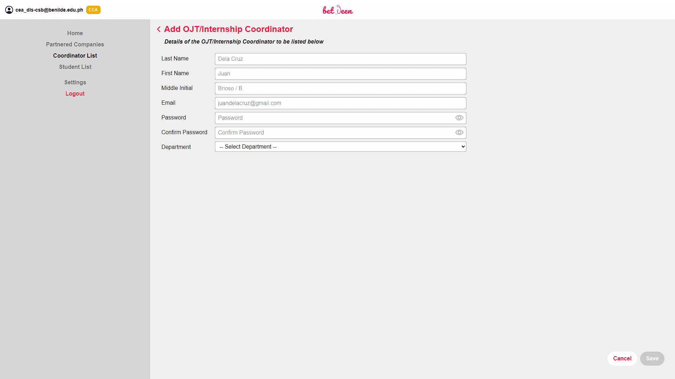Focus the Last Name input field
Image resolution: width=675 pixels, height=379 pixels.
[340, 59]
